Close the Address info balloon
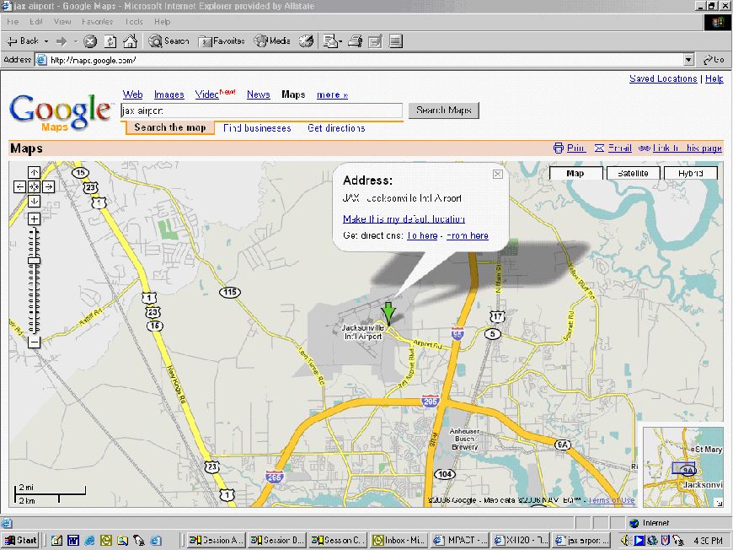Viewport: 733px width, 550px height. pyautogui.click(x=498, y=174)
